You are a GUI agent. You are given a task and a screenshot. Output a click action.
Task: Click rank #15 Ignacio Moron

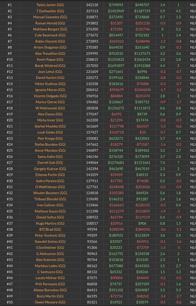(x=50, y=90)
